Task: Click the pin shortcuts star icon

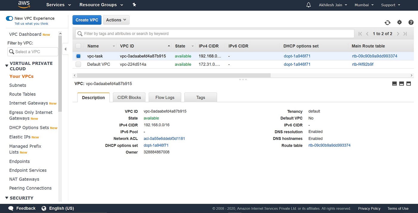Action: (134, 5)
